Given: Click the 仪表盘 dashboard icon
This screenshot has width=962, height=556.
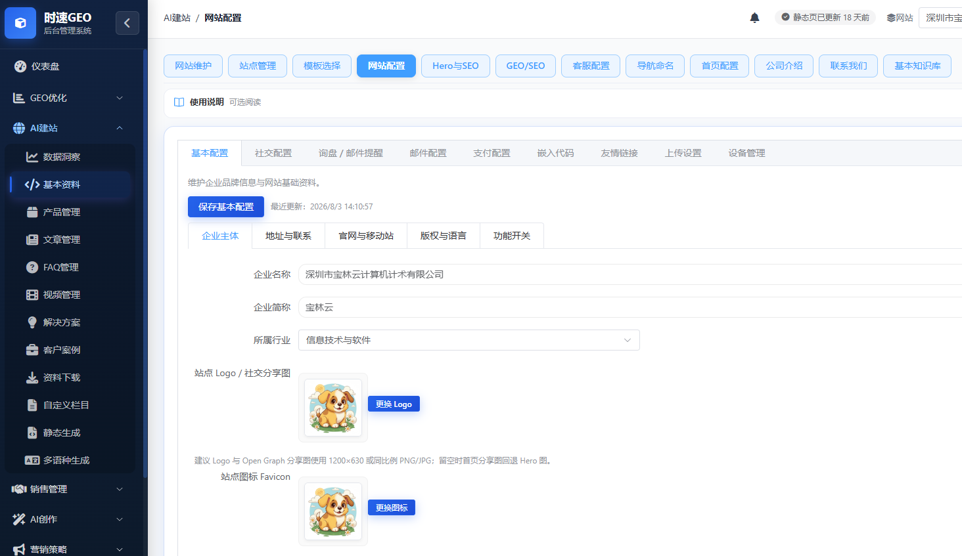Looking at the screenshot, I should point(20,66).
